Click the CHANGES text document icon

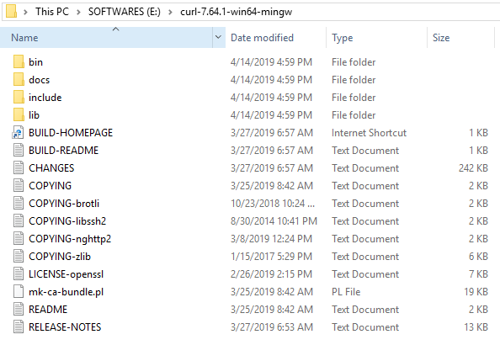[19, 168]
